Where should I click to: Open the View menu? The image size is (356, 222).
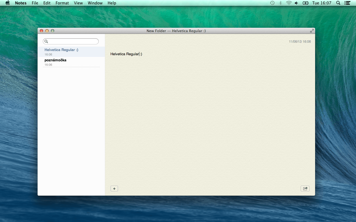coord(78,3)
